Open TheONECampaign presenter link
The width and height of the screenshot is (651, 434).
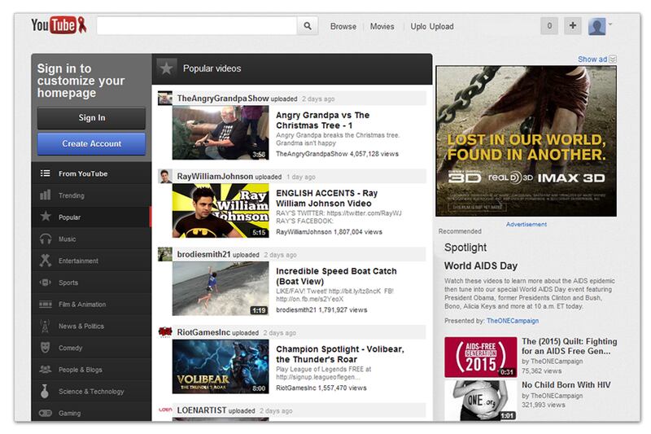[x=512, y=322]
